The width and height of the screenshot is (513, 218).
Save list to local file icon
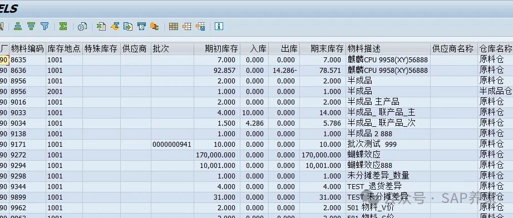coord(128,27)
